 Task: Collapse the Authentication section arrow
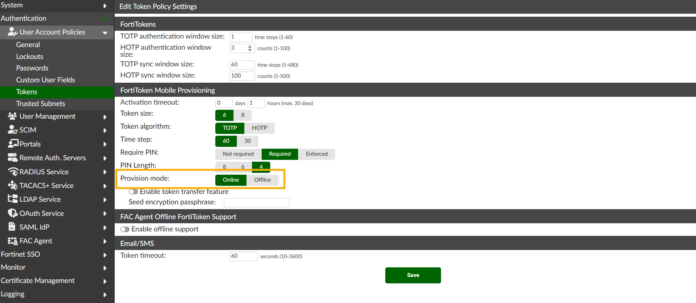[105, 19]
